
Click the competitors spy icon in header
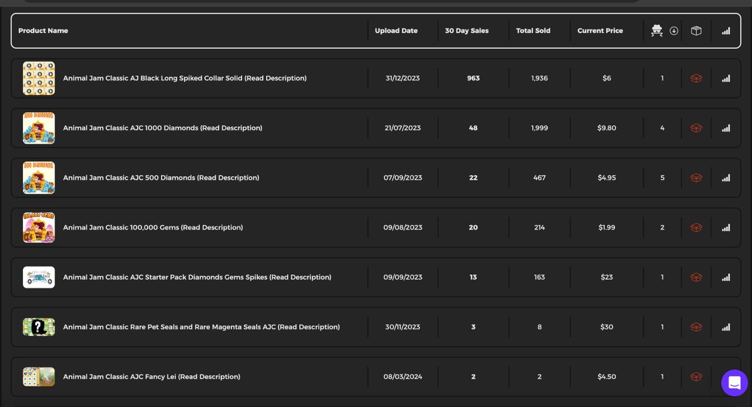(657, 31)
